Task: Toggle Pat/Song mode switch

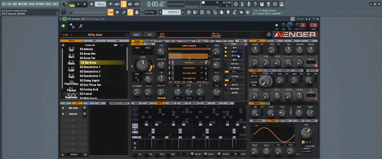Action: (x=72, y=4)
